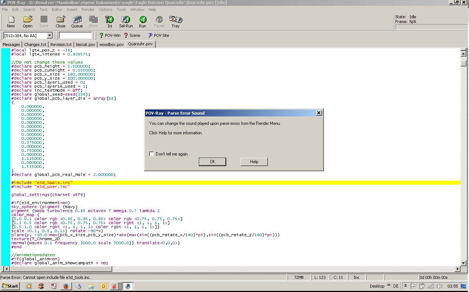
Task: Click the L: 123 line indicator
Action: (320, 277)
